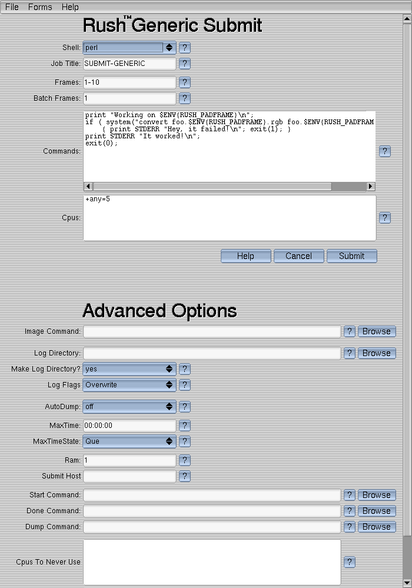Open the Shell dropdown set to perl
Viewport: 412px width, 588px height.
[x=129, y=48]
